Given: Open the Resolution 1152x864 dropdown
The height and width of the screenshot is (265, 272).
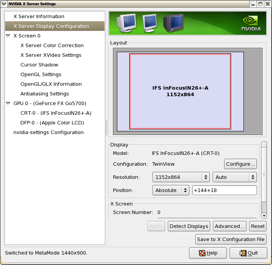Looking at the screenshot, I should click(x=181, y=177).
